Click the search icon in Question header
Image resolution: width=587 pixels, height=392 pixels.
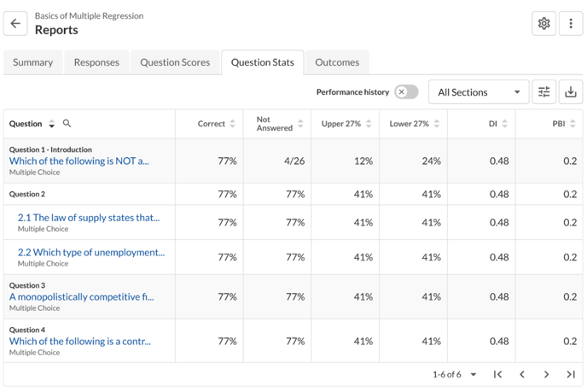67,124
